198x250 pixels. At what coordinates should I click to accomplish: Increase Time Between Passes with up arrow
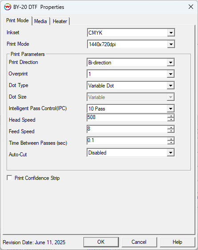[x=171, y=139]
